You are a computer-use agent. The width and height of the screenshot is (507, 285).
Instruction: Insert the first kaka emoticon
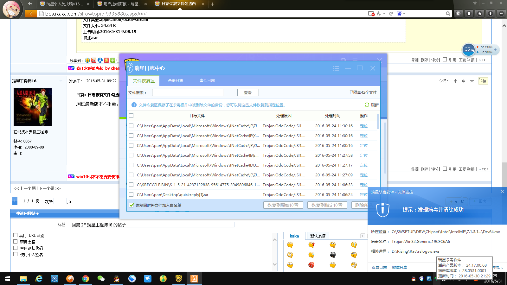click(290, 245)
